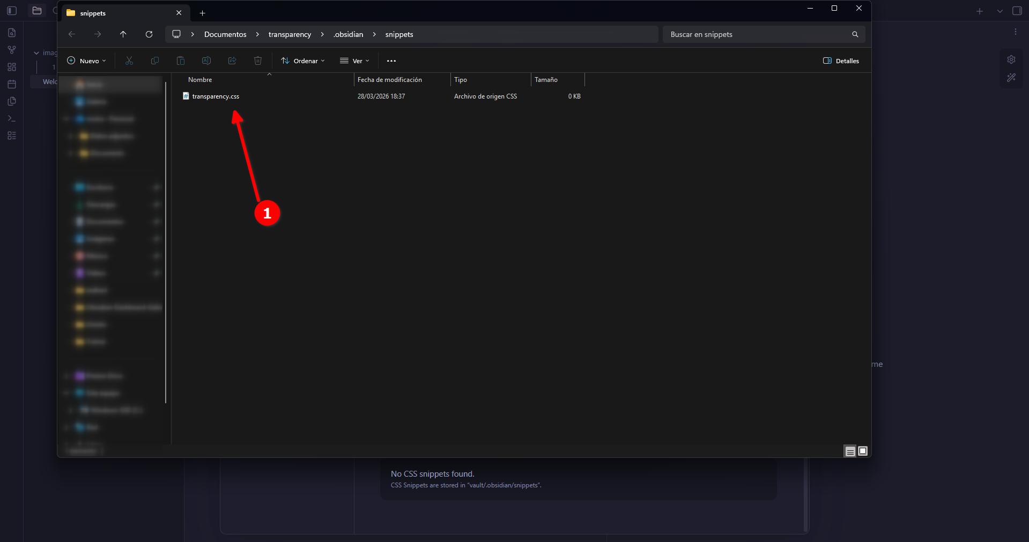Click the Share icon in the toolbar
Image resolution: width=1029 pixels, height=542 pixels.
232,61
